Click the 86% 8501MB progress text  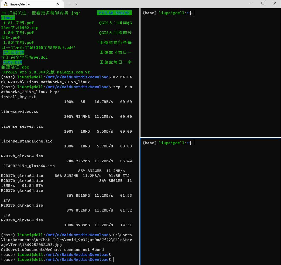point(111,181)
